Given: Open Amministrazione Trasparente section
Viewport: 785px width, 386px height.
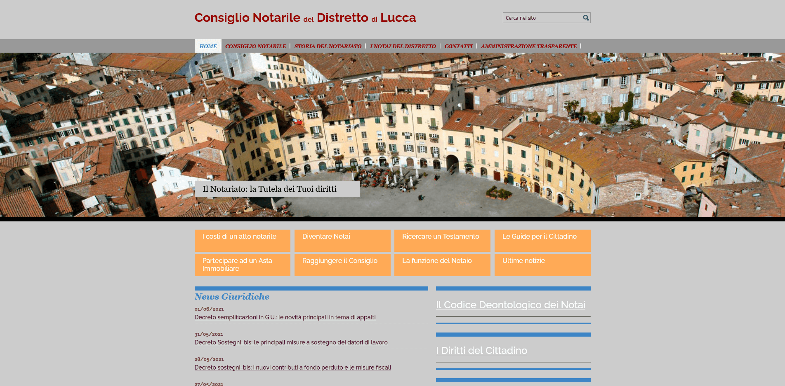Looking at the screenshot, I should (x=528, y=46).
